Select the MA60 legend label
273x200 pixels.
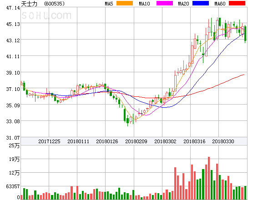point(220,4)
